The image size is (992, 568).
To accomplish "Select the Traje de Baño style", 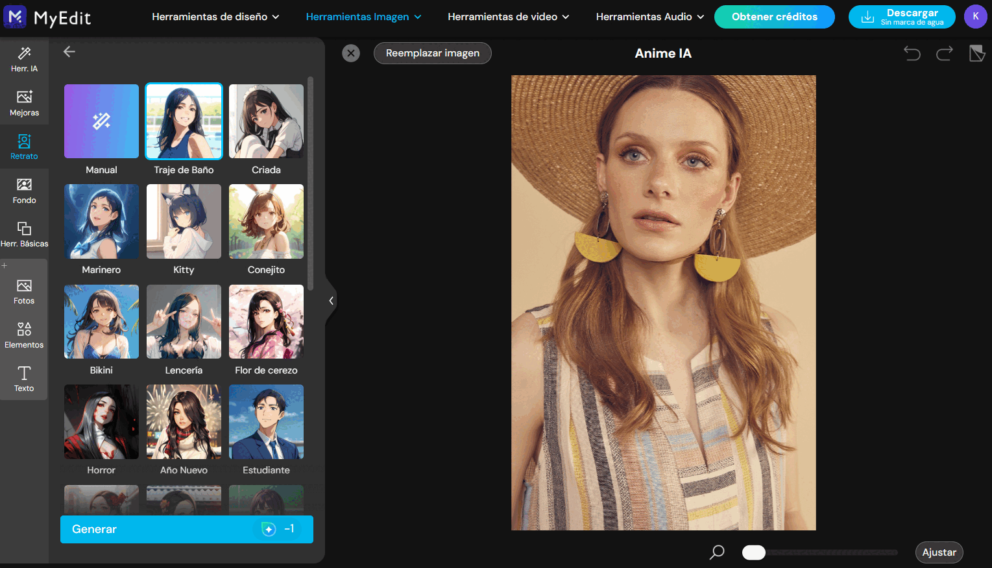I will click(184, 121).
